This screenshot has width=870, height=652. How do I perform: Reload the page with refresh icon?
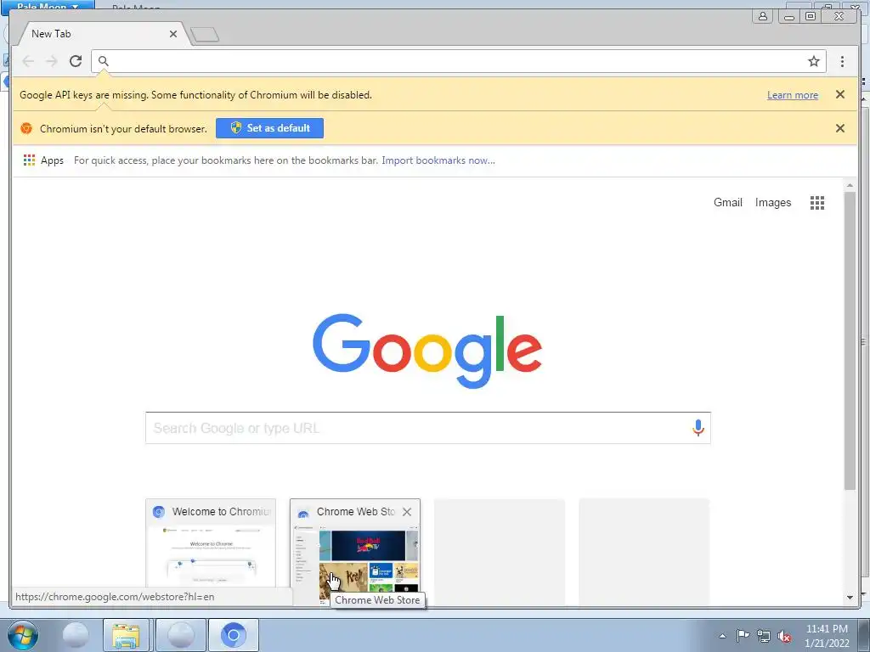click(76, 61)
